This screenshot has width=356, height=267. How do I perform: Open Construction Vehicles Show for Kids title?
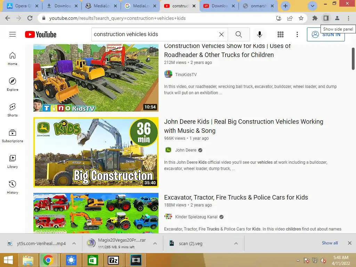point(227,50)
